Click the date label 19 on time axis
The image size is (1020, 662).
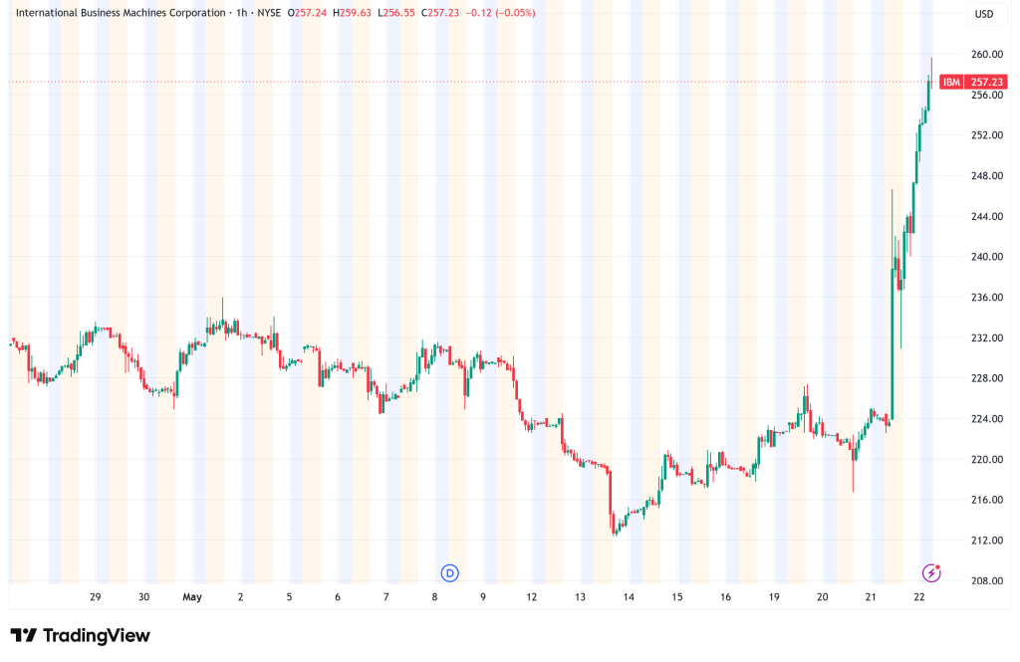pos(774,597)
